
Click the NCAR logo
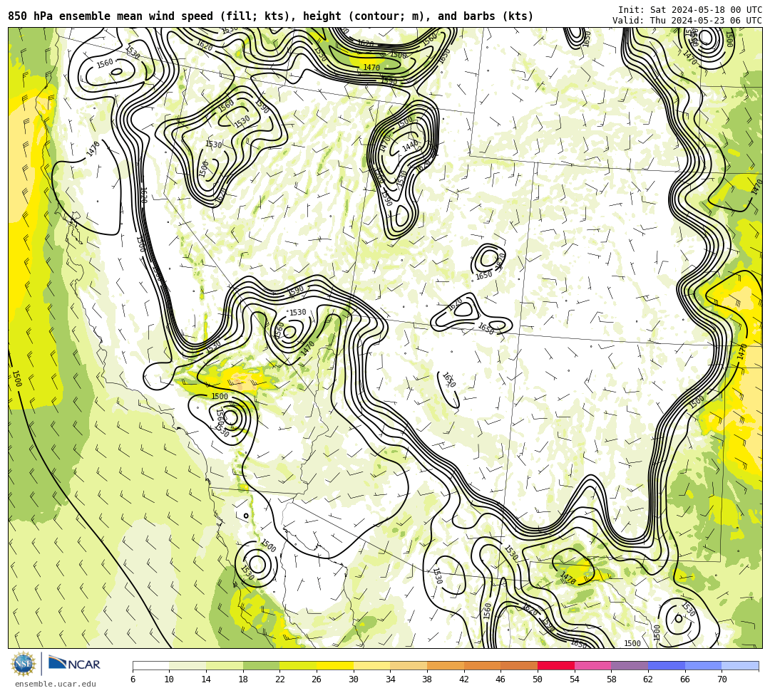(74, 664)
